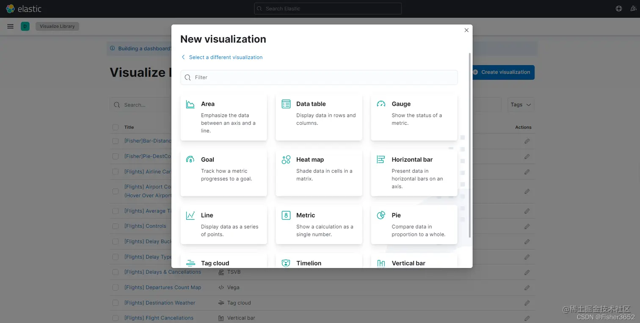This screenshot has height=323, width=640.
Task: Pick the Pie chart icon
Action: (381, 215)
